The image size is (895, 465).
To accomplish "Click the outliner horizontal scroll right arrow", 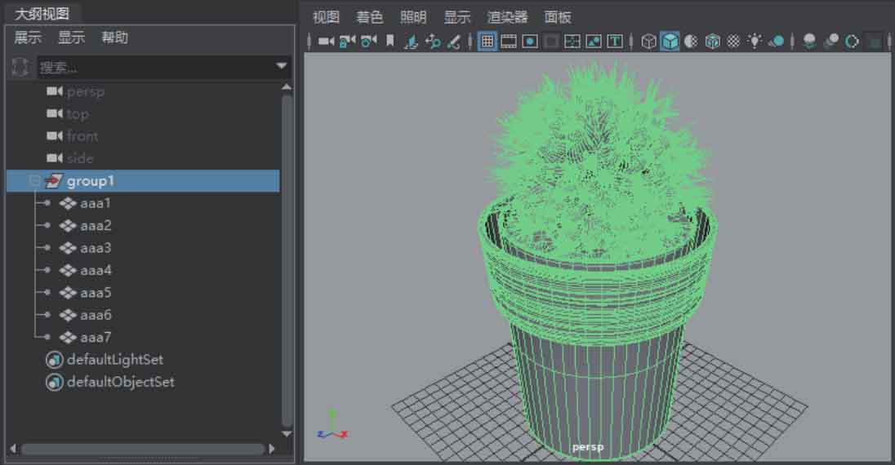I will pos(272,449).
